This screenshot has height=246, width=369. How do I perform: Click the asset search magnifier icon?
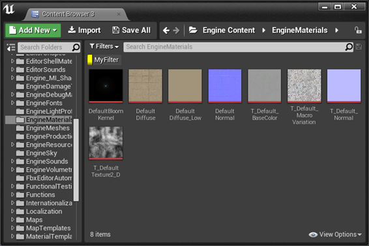tap(349, 47)
